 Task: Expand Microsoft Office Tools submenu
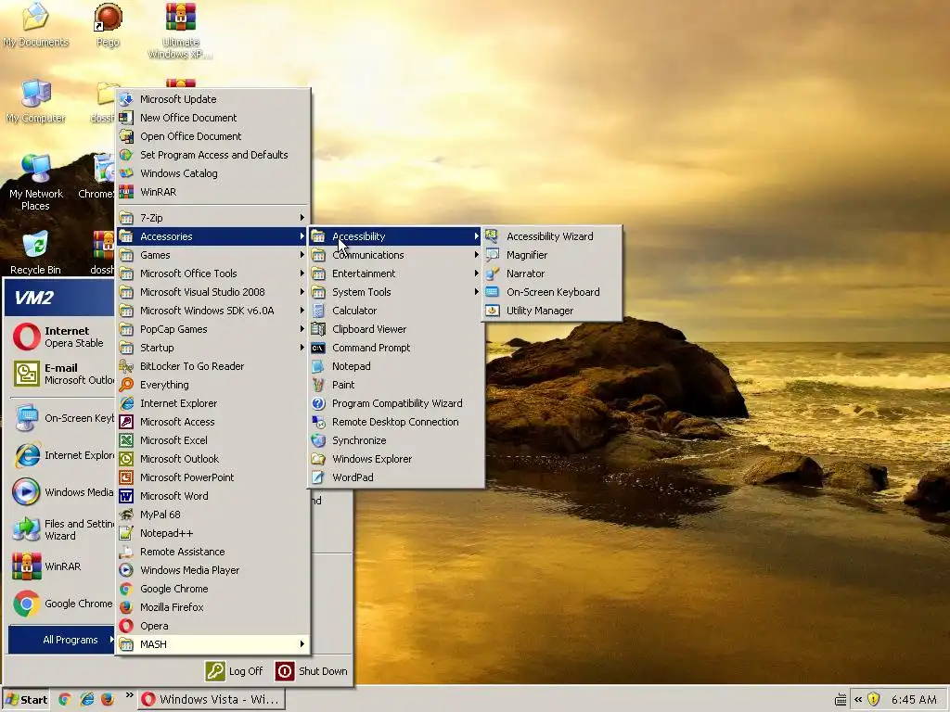click(212, 273)
